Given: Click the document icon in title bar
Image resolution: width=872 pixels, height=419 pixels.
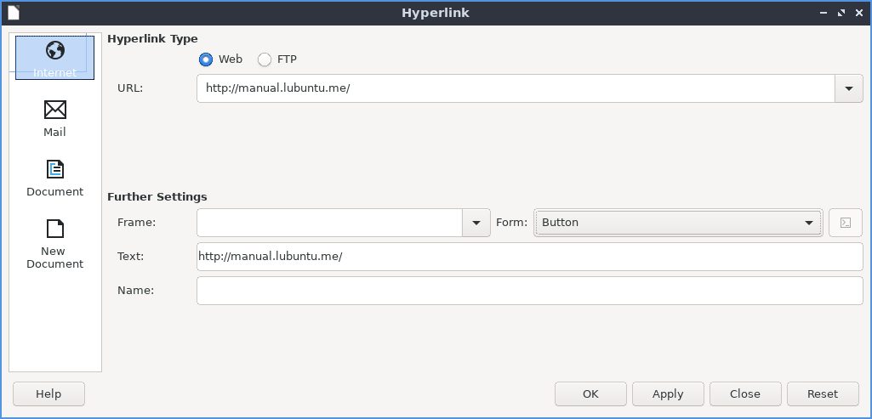Looking at the screenshot, I should [14, 13].
